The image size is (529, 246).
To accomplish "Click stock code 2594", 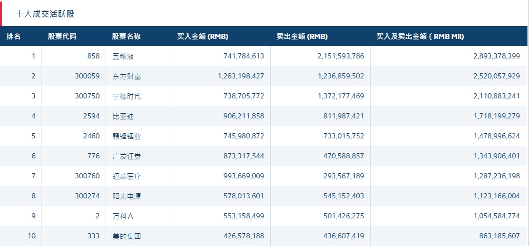I will [91, 116].
